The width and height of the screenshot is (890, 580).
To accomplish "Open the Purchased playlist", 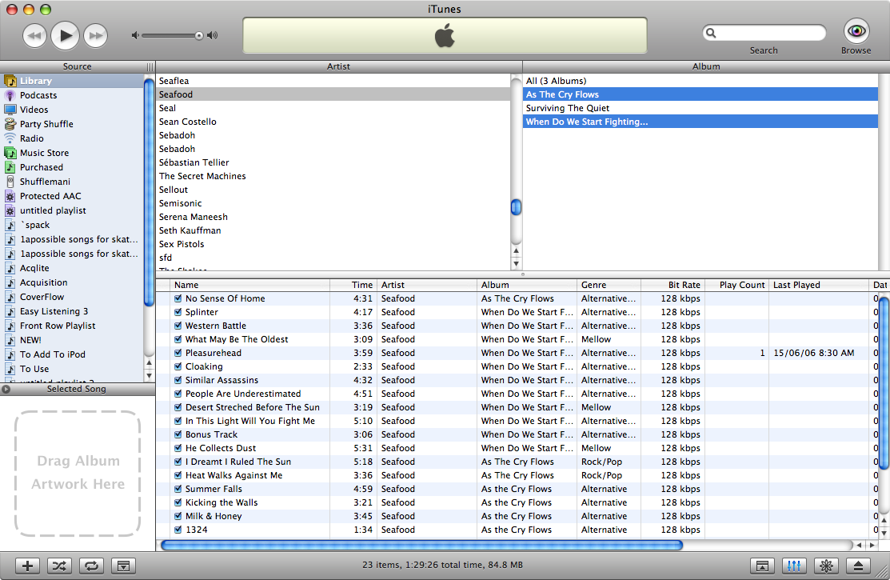I will [72, 167].
